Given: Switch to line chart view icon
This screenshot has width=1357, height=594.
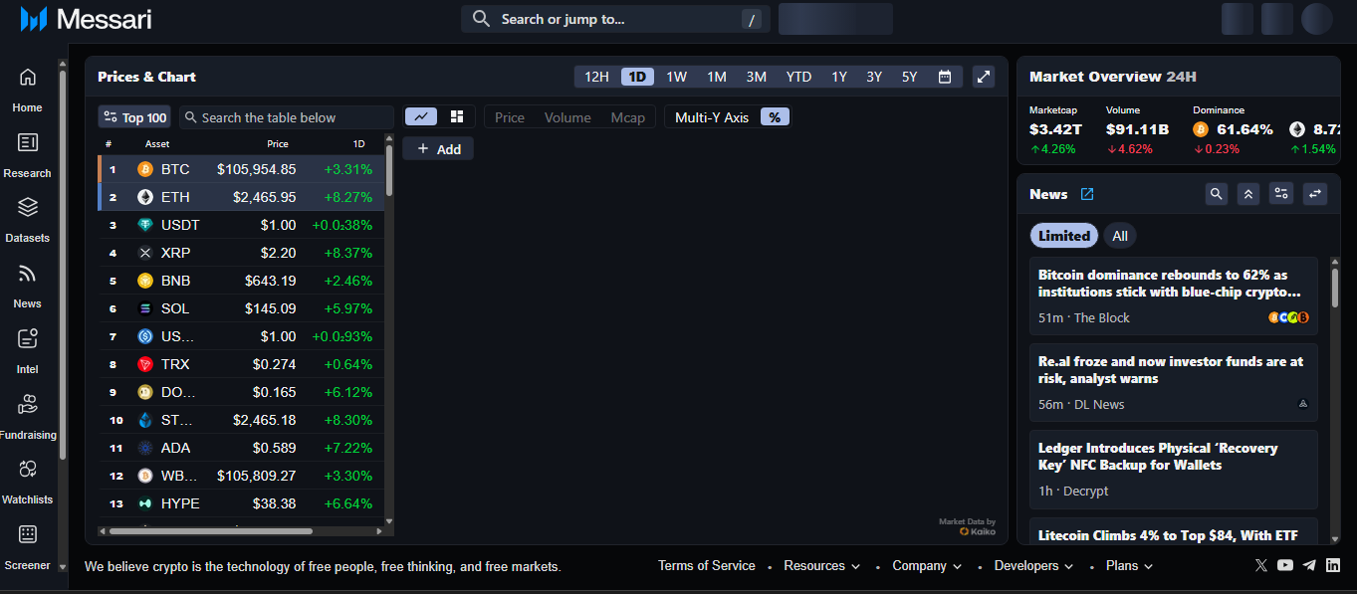Looking at the screenshot, I should 421,116.
